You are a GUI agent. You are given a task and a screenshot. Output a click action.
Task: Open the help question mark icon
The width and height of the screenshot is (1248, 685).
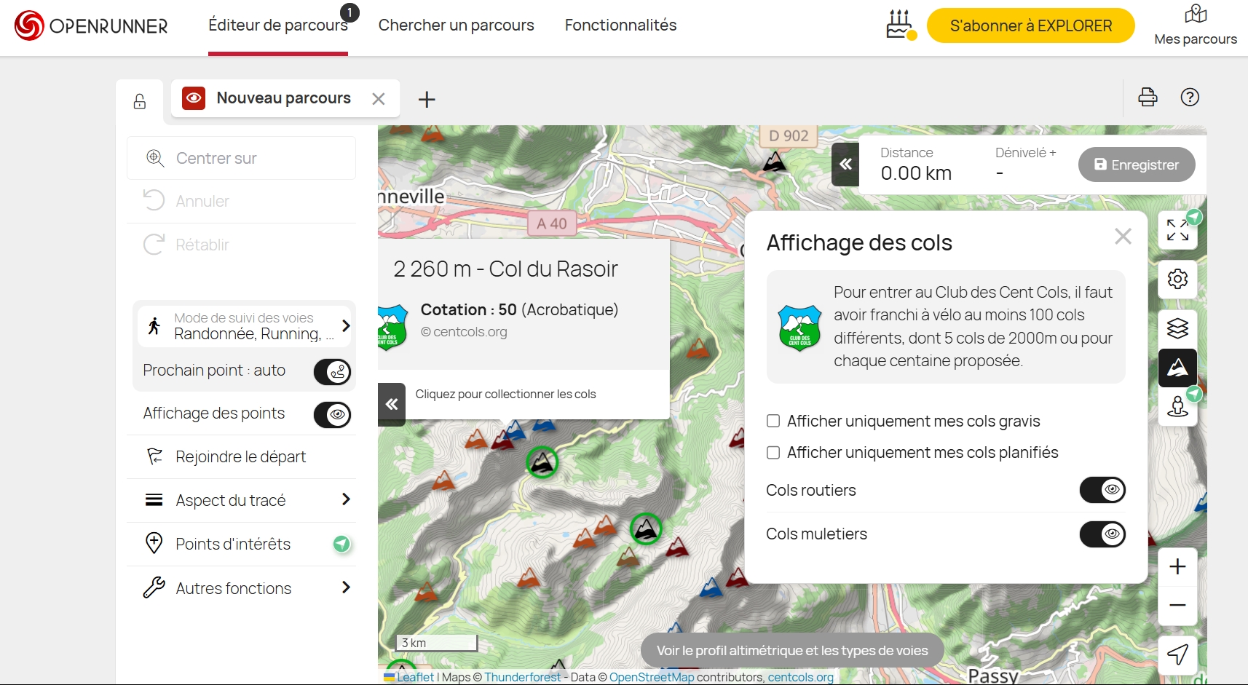tap(1190, 98)
